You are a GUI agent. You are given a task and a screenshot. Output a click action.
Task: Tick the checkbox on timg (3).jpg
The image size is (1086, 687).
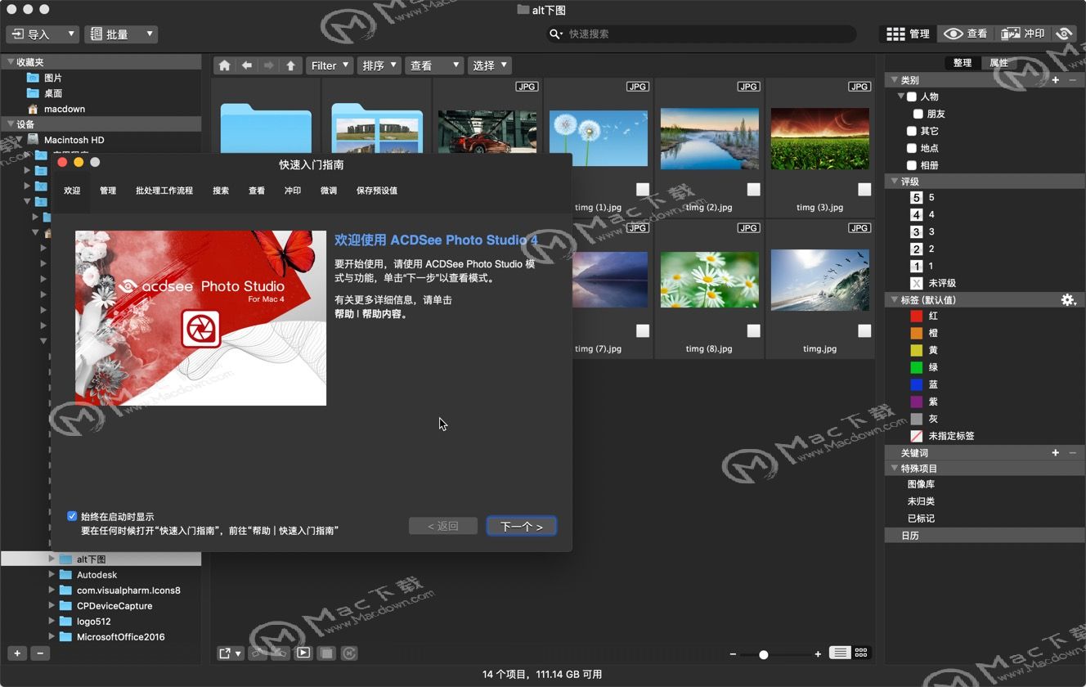coord(864,190)
